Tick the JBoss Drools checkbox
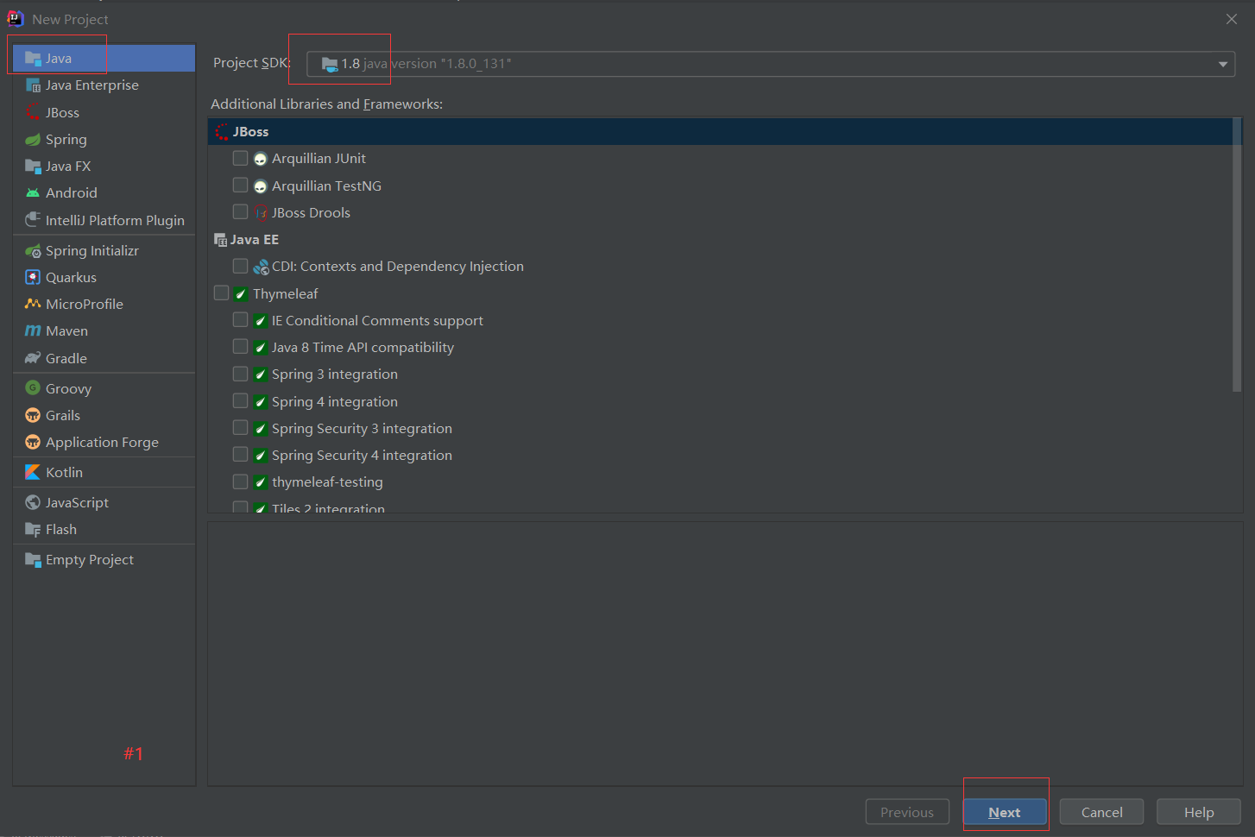1255x837 pixels. (x=241, y=211)
